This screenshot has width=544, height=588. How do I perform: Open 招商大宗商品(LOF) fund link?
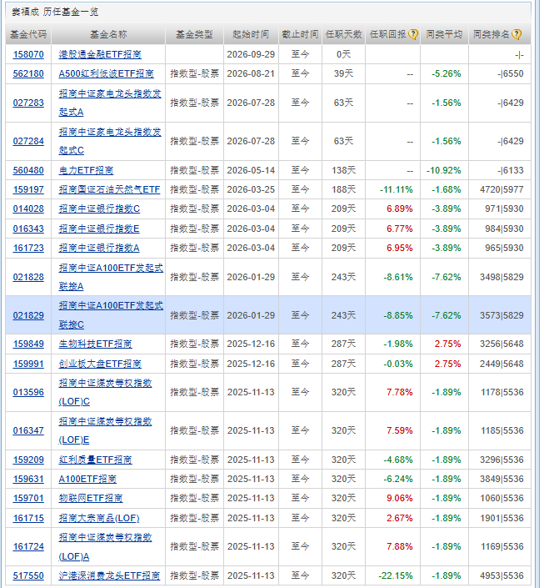click(99, 518)
